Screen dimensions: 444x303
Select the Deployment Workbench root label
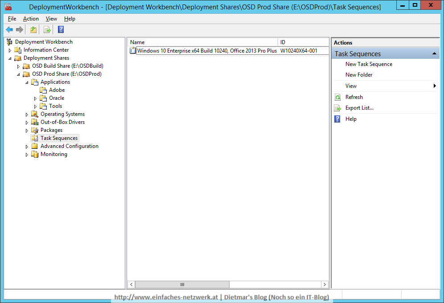click(x=44, y=42)
